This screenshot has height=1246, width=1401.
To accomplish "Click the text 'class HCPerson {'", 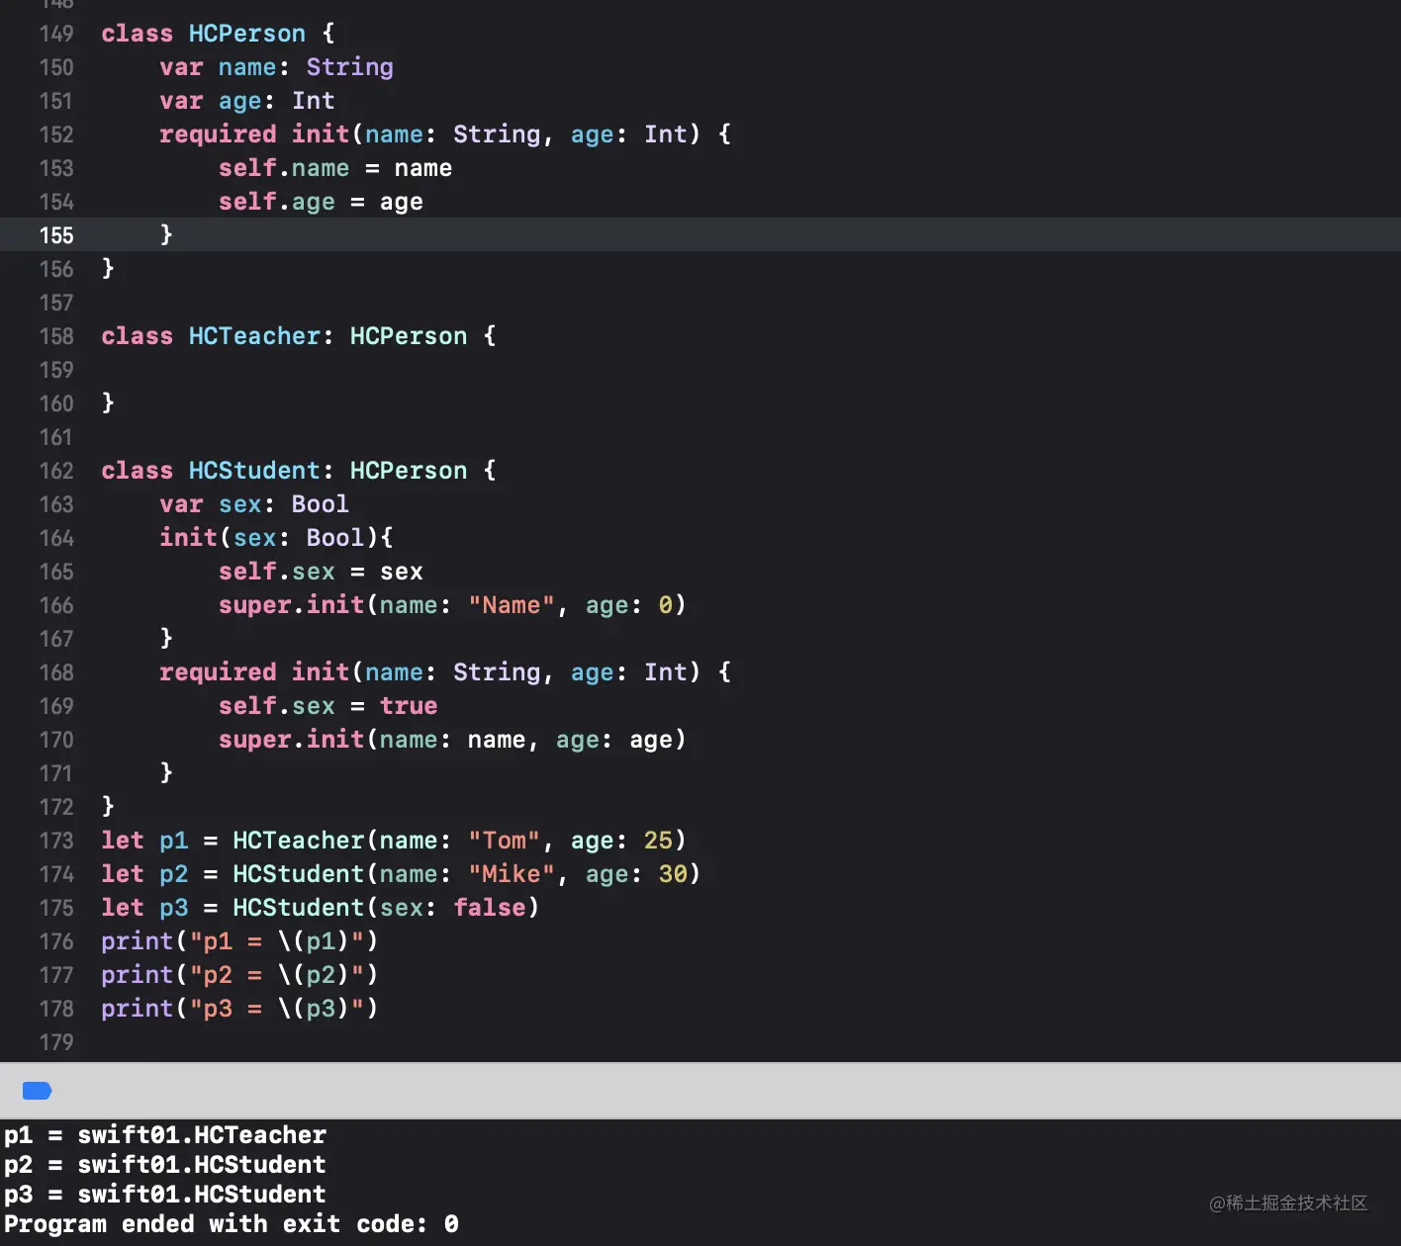I will (x=218, y=34).
